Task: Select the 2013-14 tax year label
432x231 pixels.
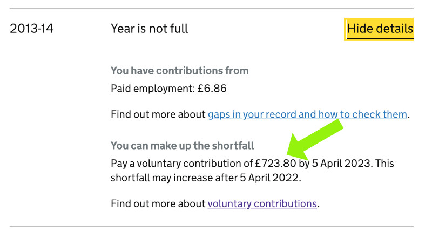Action: pos(32,29)
